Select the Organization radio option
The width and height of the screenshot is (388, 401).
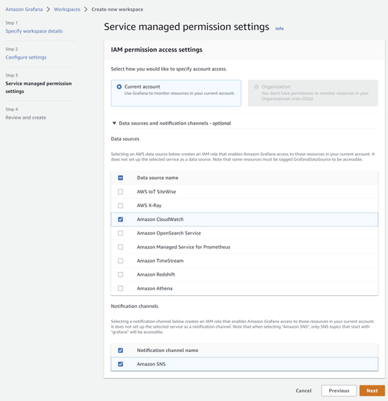click(x=257, y=87)
